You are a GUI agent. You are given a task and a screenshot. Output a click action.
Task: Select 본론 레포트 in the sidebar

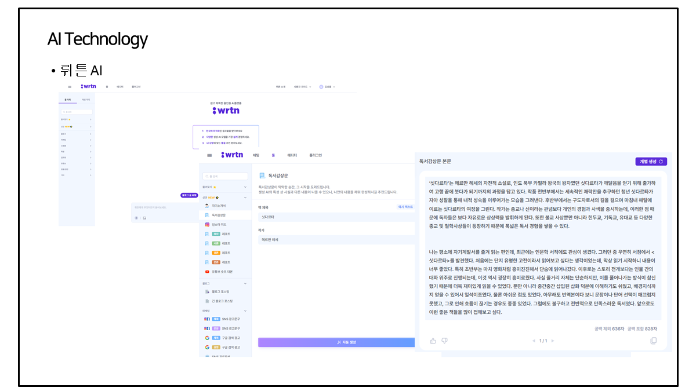tap(220, 262)
